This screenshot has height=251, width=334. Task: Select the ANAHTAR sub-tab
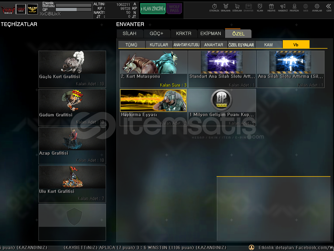[x=214, y=44]
